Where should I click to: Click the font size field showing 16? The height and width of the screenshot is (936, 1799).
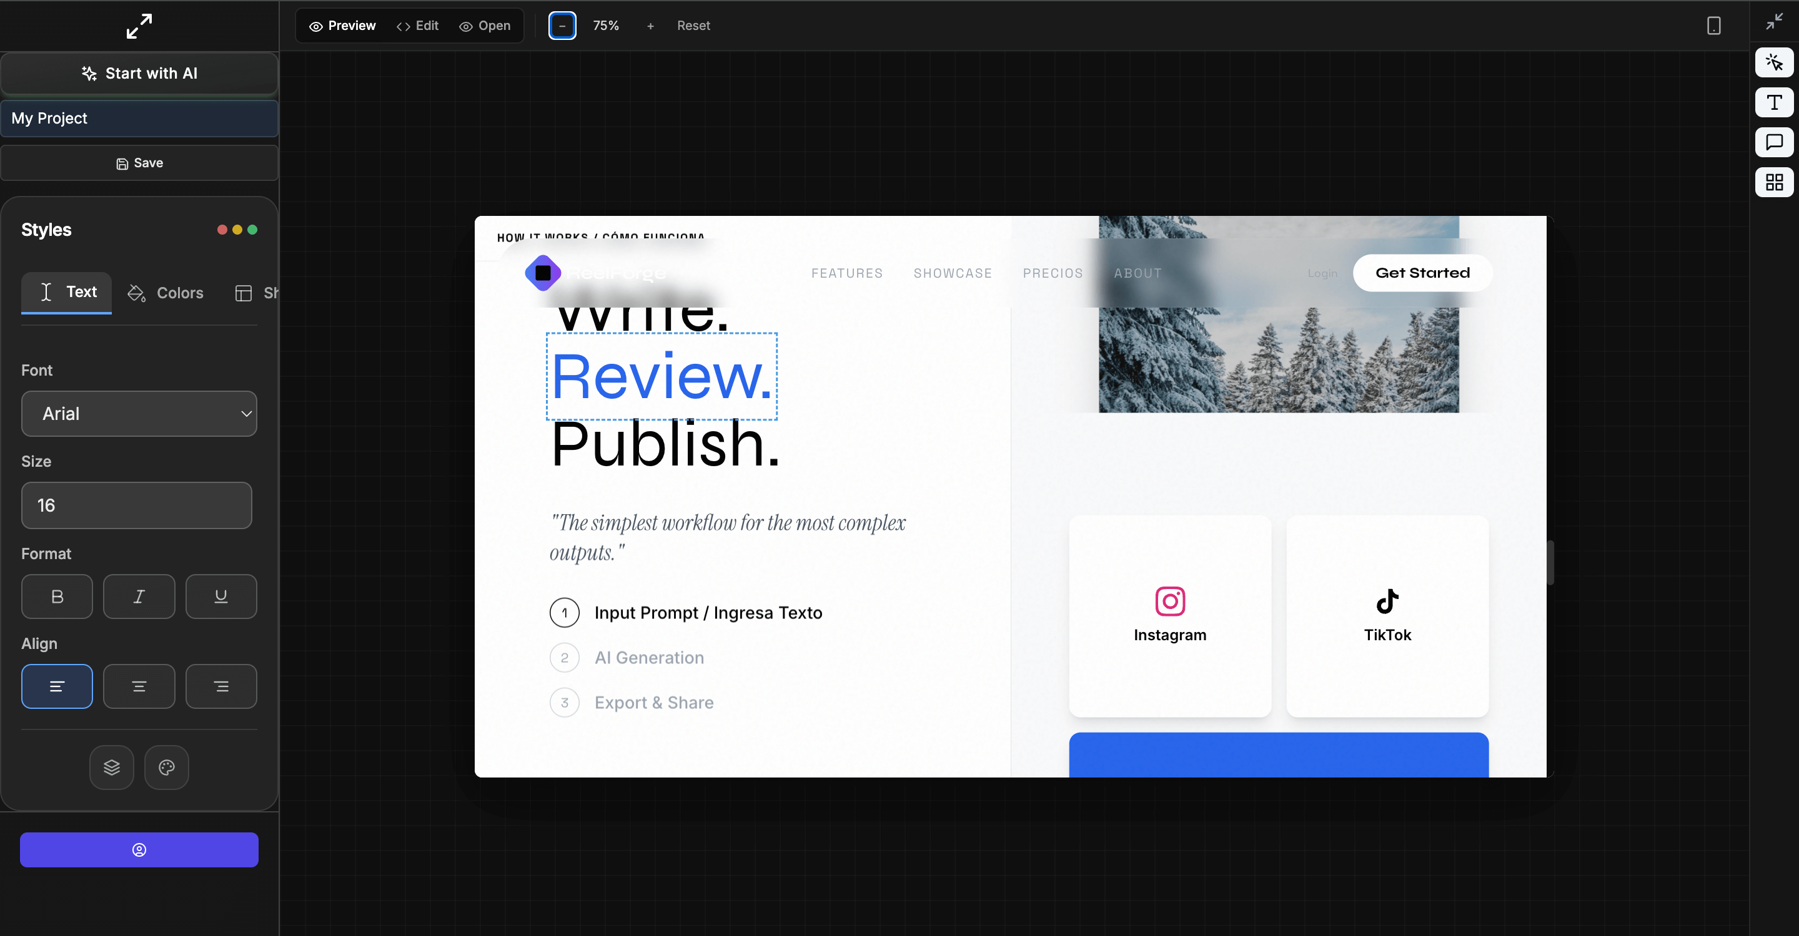[136, 505]
